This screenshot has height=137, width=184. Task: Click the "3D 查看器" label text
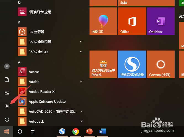36,32
